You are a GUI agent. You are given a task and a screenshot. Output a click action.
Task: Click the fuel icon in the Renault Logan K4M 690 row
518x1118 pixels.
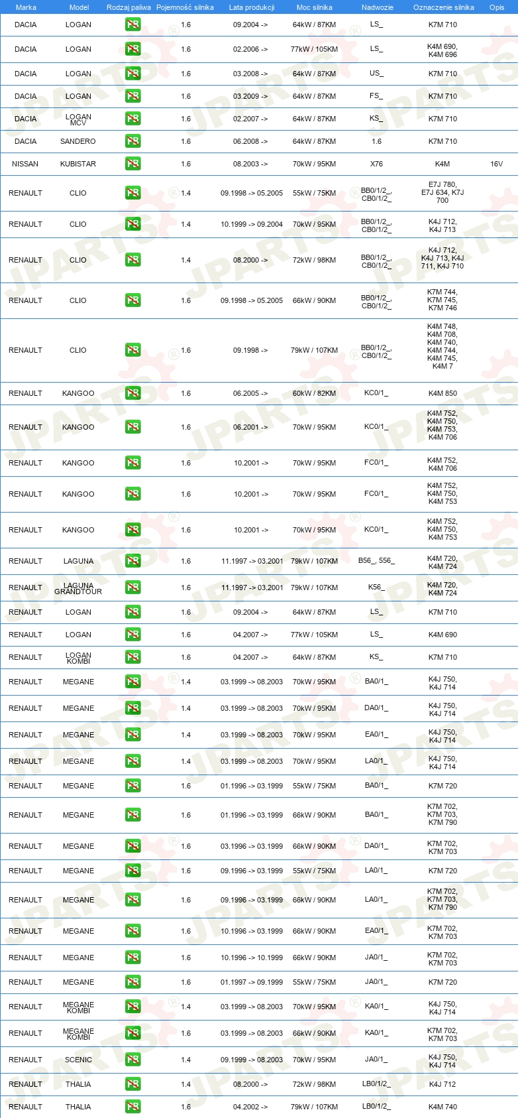point(132,635)
